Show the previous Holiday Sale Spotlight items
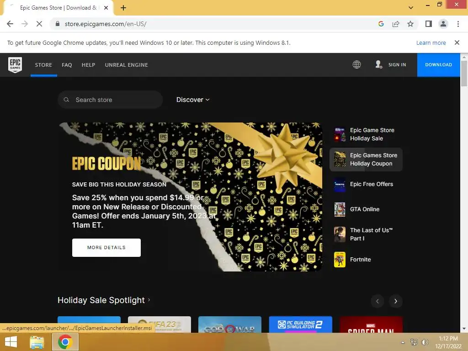 click(377, 301)
